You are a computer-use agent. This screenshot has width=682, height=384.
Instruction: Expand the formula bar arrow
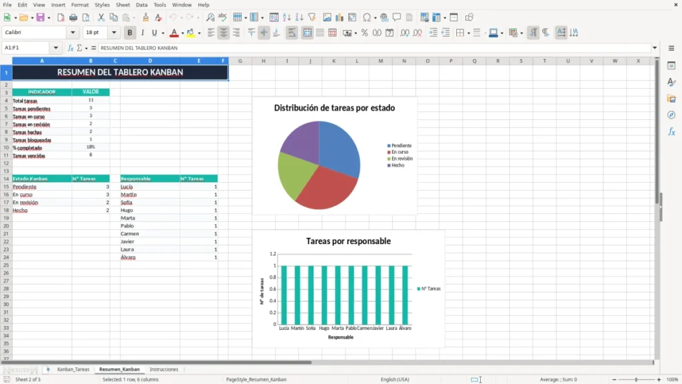coord(655,48)
